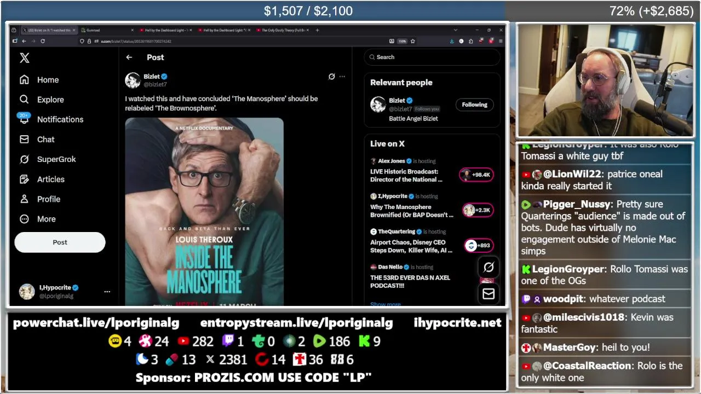Open THE 53RD EVER DAS N AXEL PODCAST
This screenshot has width=701, height=394.
410,281
